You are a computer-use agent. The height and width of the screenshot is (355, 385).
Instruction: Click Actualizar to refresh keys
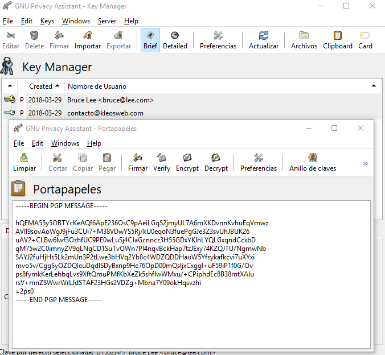[x=264, y=40]
